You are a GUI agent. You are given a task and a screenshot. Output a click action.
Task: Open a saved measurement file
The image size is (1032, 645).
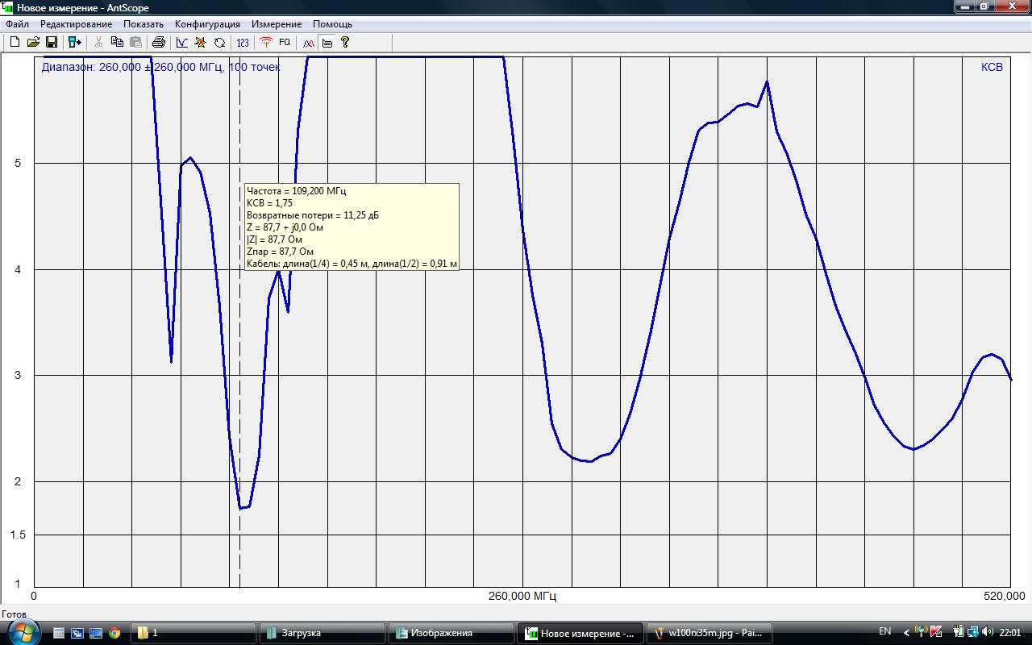pyautogui.click(x=33, y=42)
